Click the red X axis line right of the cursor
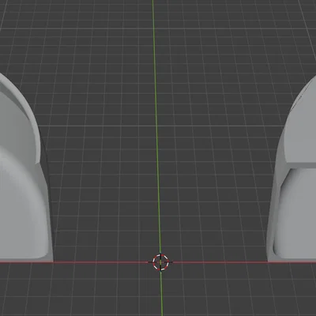 point(220,262)
